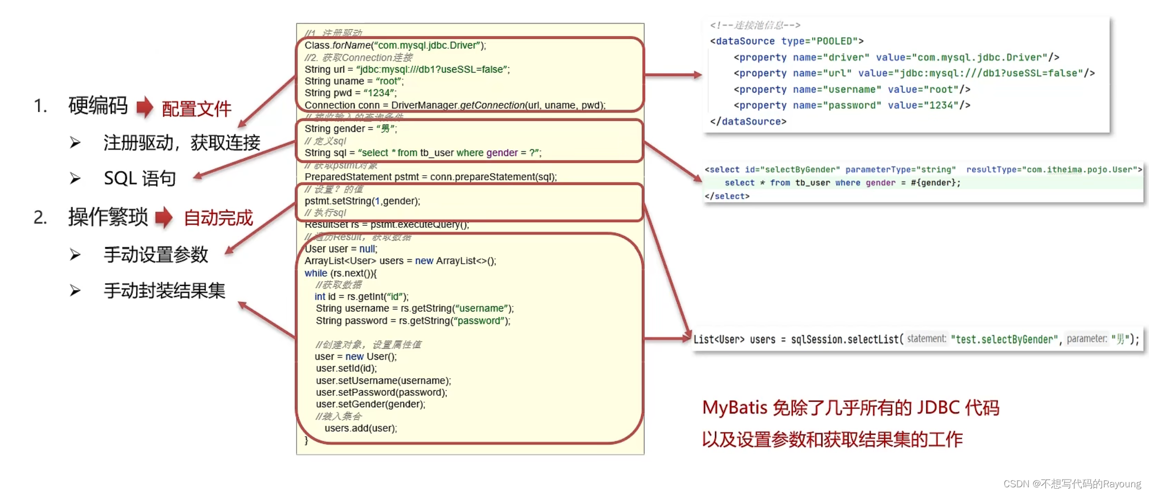This screenshot has width=1149, height=494.
Task: Click the "String sql =" select statement line
Action: pos(423,153)
